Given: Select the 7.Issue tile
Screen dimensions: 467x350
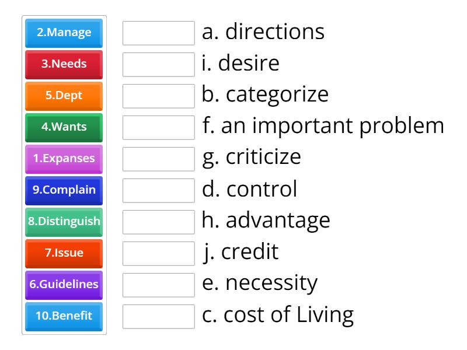Looking at the screenshot, I should click(64, 253).
